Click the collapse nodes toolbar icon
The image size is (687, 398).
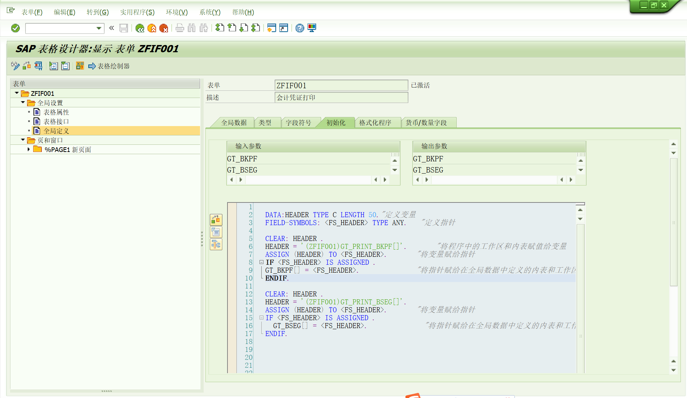pos(65,66)
